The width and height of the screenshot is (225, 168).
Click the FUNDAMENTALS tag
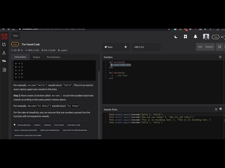tap(24, 125)
